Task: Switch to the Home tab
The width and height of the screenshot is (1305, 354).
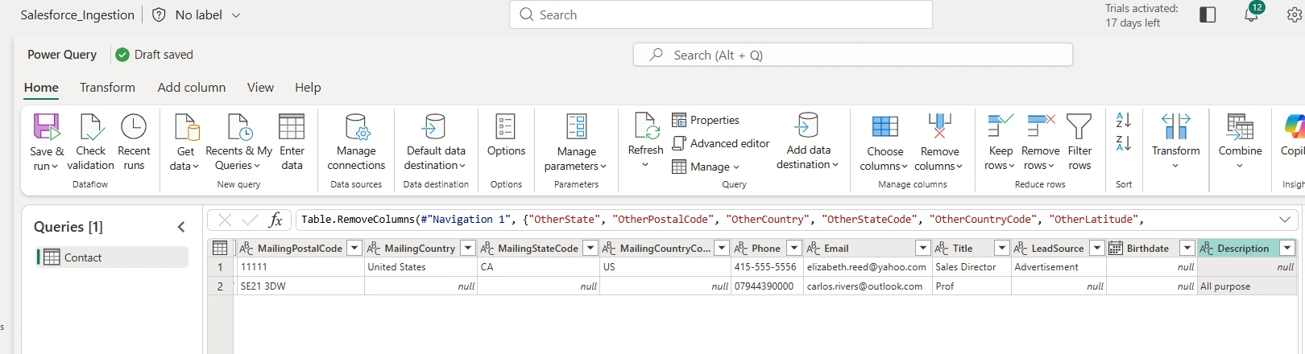Action: tap(41, 88)
